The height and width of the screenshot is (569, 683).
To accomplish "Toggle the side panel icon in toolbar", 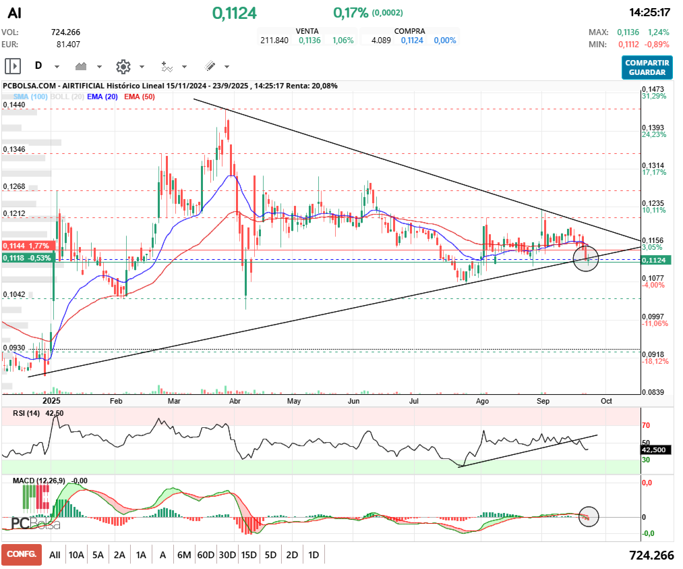I will 13,66.
